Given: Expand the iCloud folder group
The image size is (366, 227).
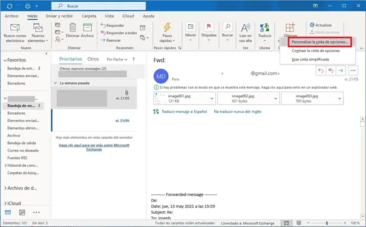Looking at the screenshot, I should tap(5, 203).
